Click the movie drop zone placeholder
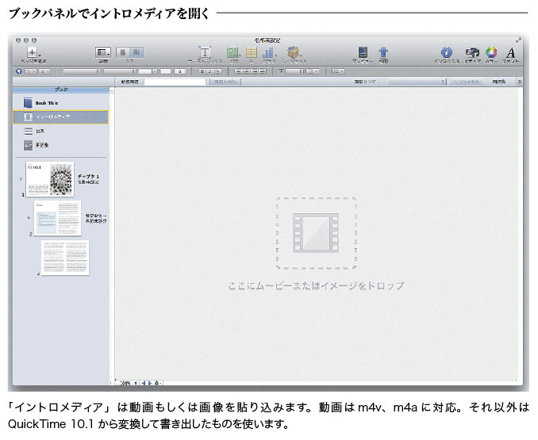Screen dimensions: 538x440 pyautogui.click(x=316, y=233)
